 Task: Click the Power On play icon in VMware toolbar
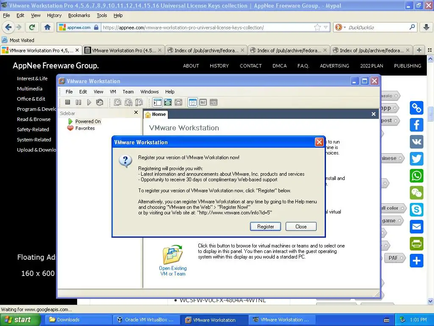point(89,102)
